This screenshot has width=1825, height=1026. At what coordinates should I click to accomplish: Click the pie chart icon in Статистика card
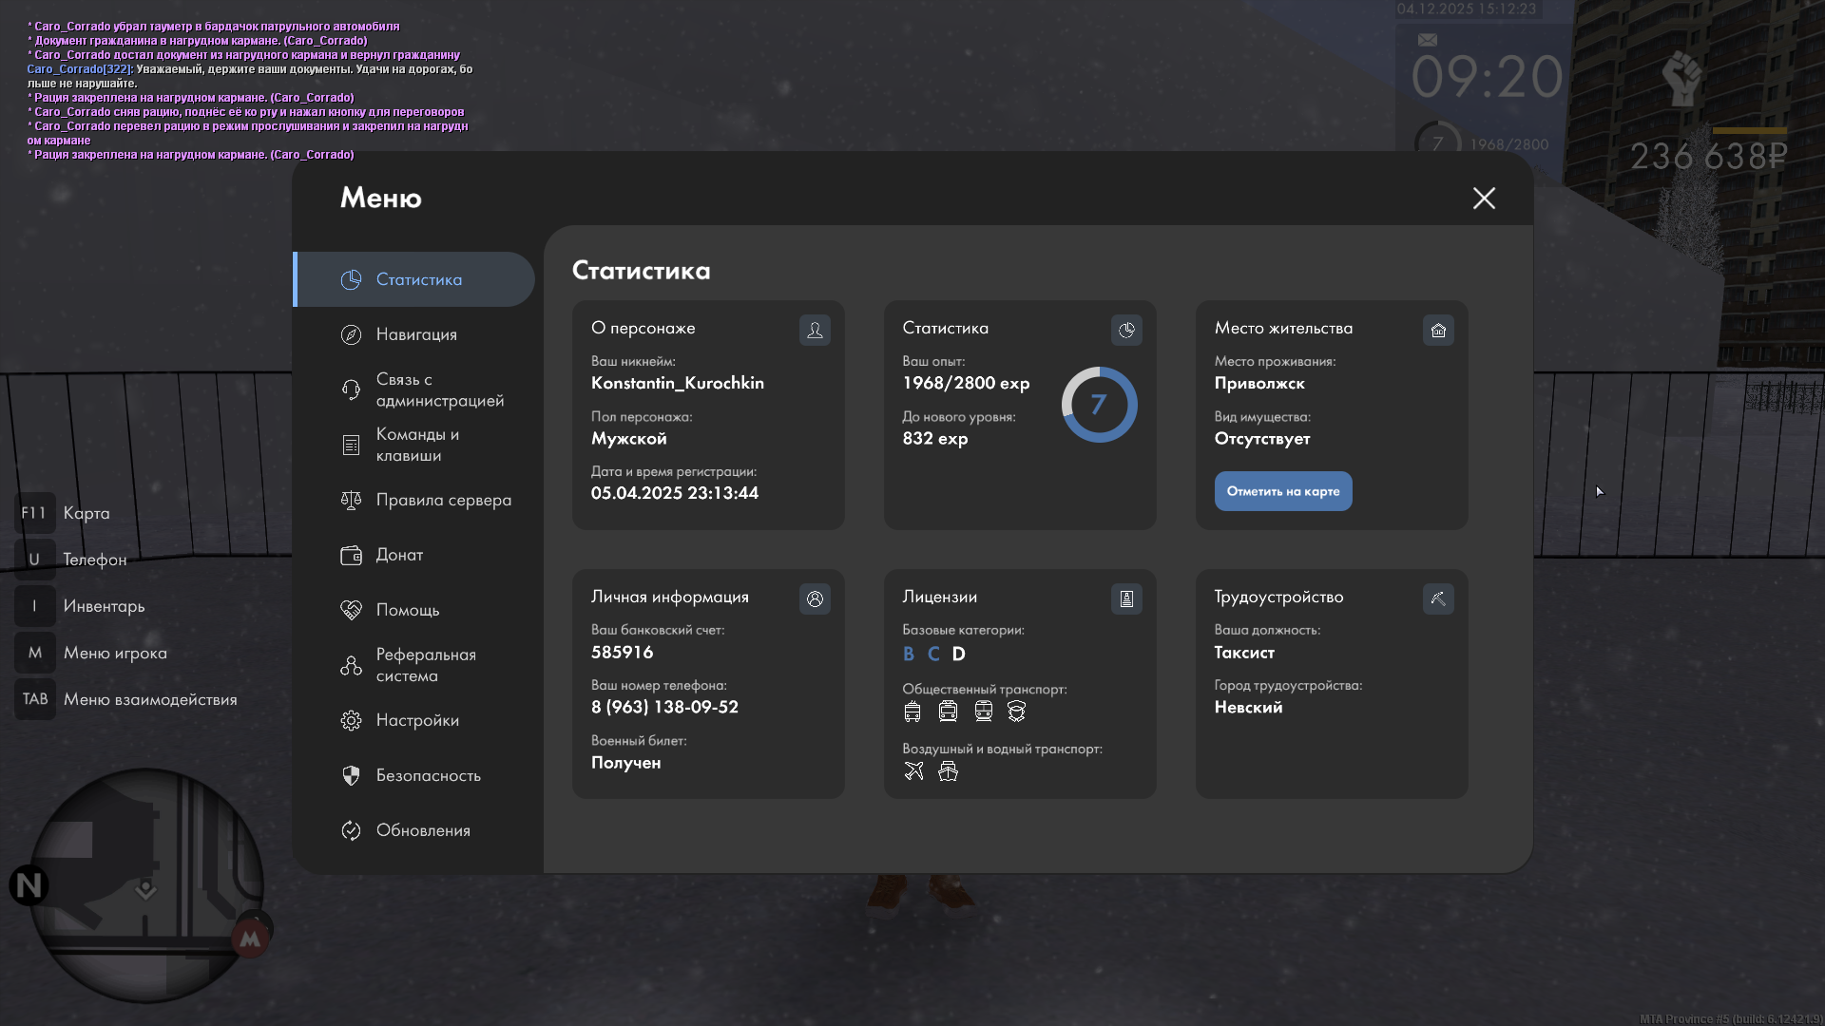click(1126, 330)
